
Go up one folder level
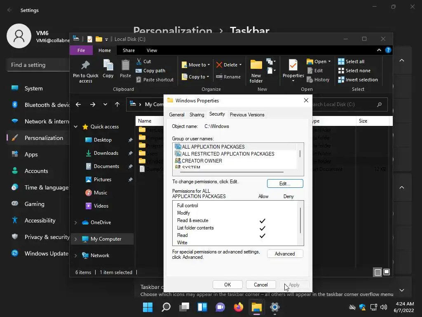[x=117, y=104]
